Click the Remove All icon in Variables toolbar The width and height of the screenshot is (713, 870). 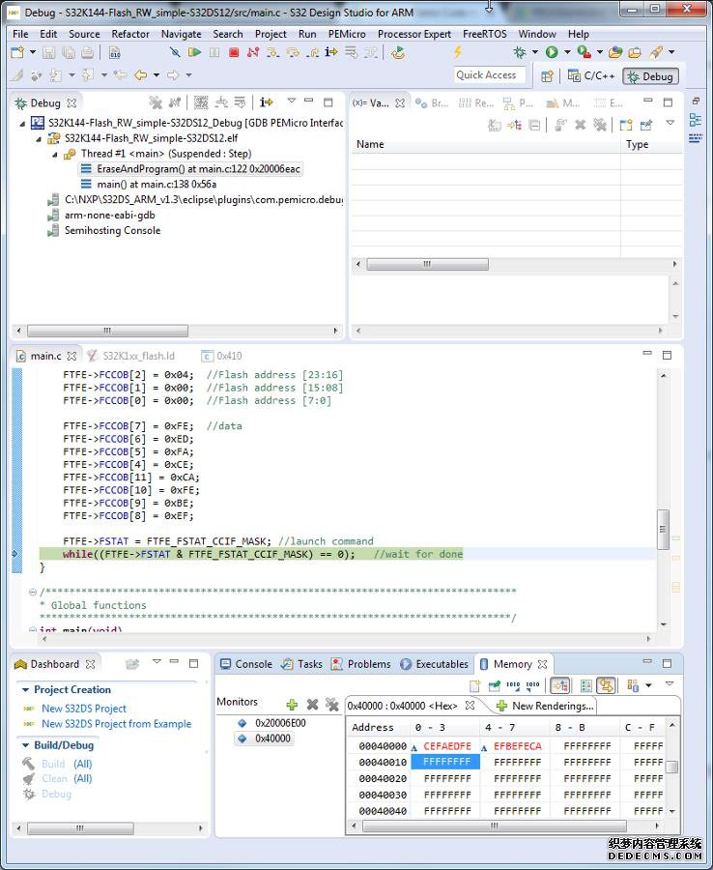[600, 126]
